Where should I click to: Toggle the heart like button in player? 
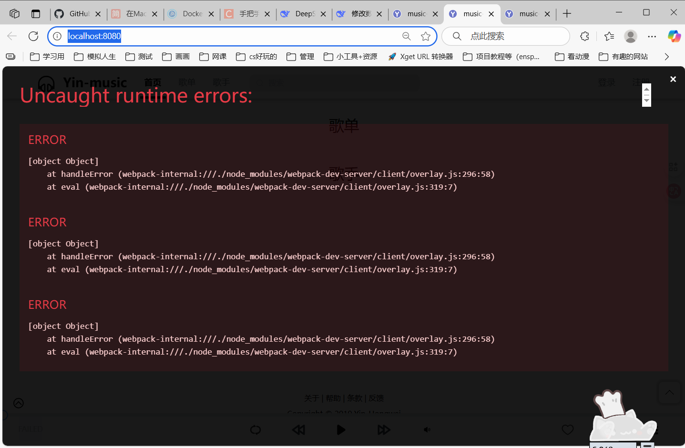(x=567, y=430)
